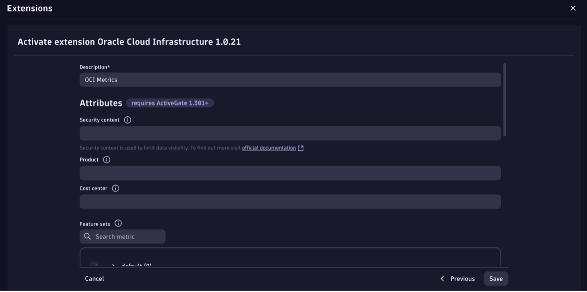Show info tooltip for Feature sets

tap(118, 223)
